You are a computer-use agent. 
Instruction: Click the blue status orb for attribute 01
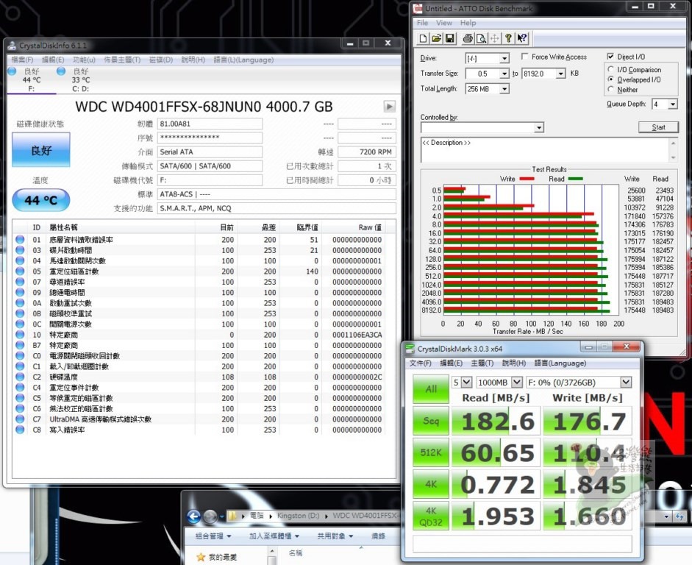click(20, 240)
